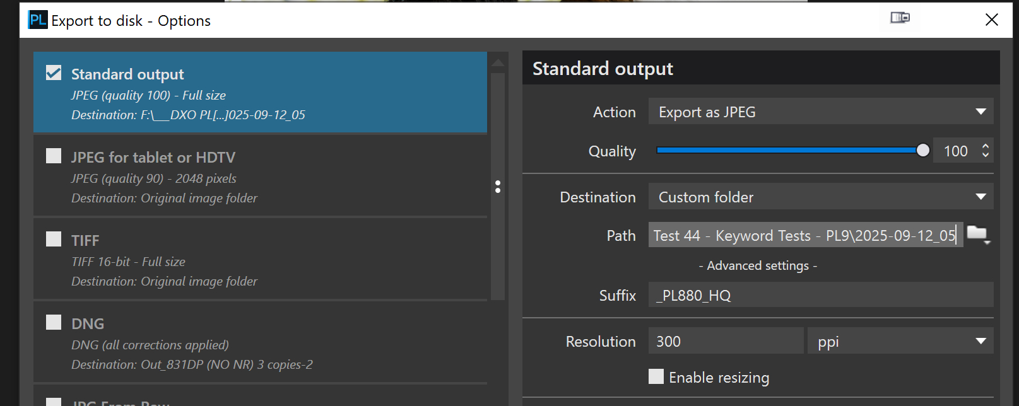Expand the Destination dropdown set to Custom folder
The height and width of the screenshot is (406, 1019).
tap(820, 197)
